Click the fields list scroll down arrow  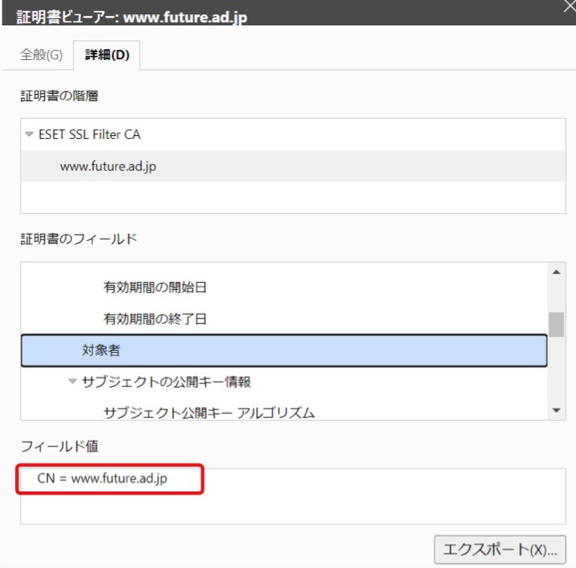click(556, 410)
